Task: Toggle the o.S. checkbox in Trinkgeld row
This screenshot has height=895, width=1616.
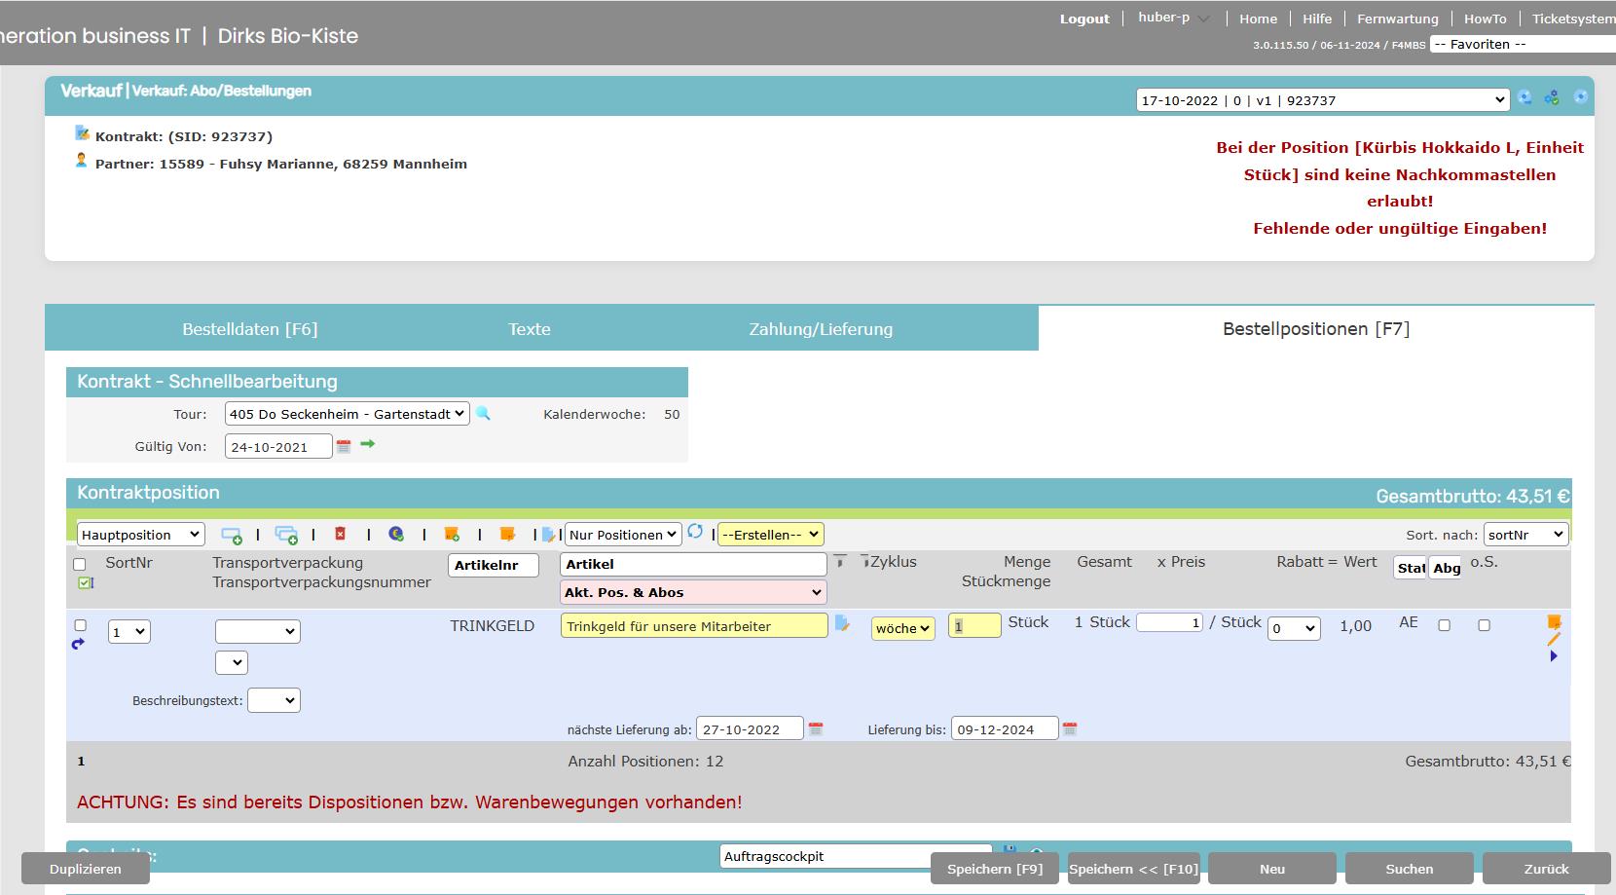Action: [1484, 625]
